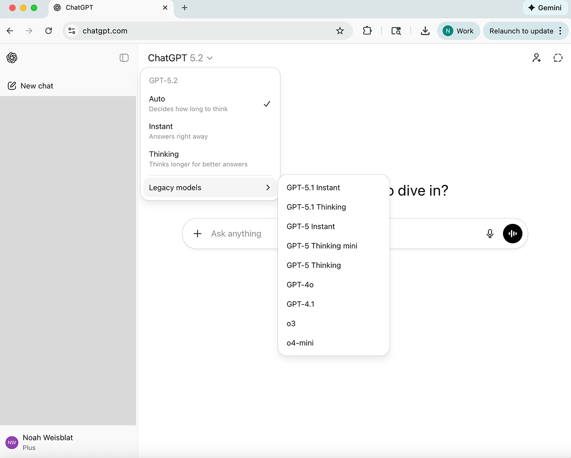This screenshot has height=458, width=571.
Task: Choose GPT-5.1 Thinking model
Action: point(334,207)
